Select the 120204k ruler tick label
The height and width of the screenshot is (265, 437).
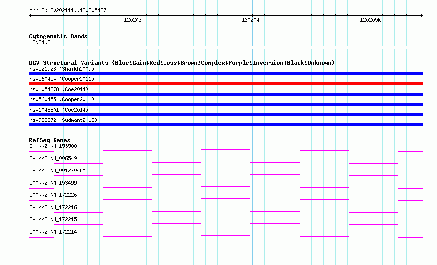252,20
